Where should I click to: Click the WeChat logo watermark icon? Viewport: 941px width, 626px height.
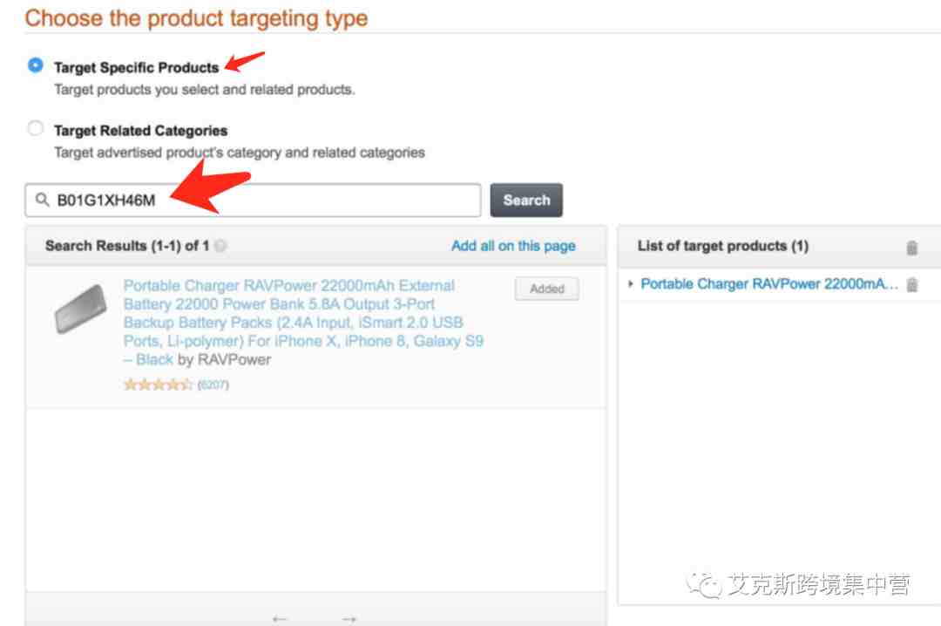click(x=704, y=584)
